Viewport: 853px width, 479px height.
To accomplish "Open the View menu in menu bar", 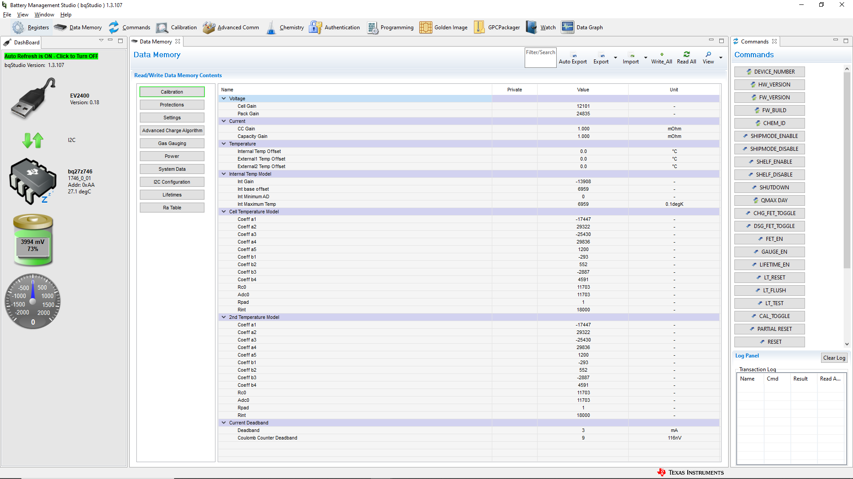I will [x=23, y=15].
